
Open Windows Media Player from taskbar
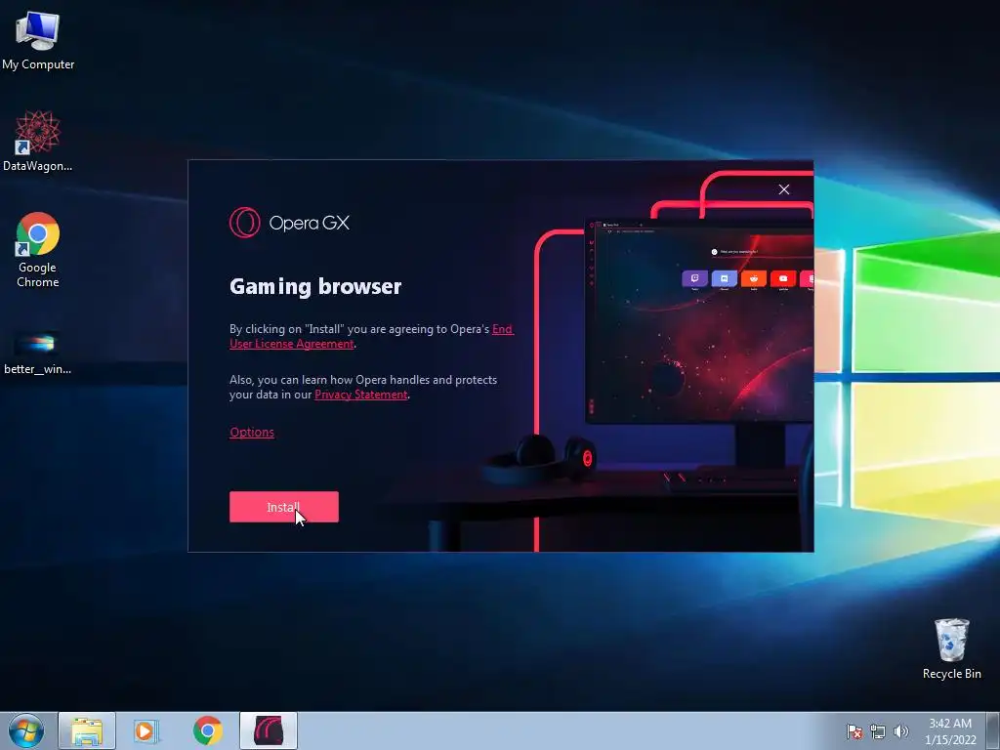pyautogui.click(x=146, y=730)
